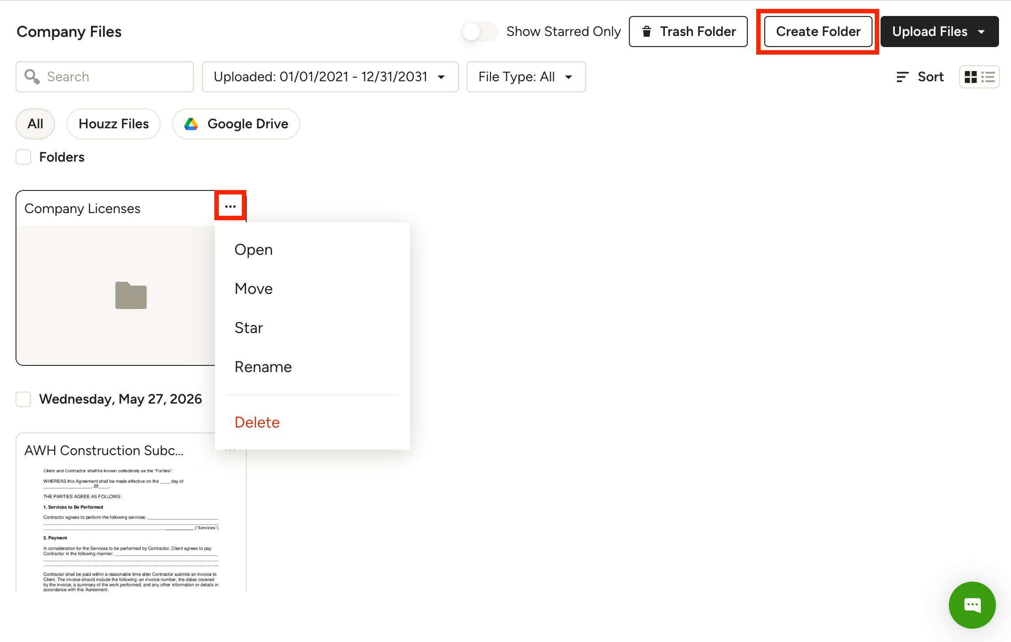Viewport: 1011px width, 642px height.
Task: Click the Sort icon
Action: coord(903,77)
